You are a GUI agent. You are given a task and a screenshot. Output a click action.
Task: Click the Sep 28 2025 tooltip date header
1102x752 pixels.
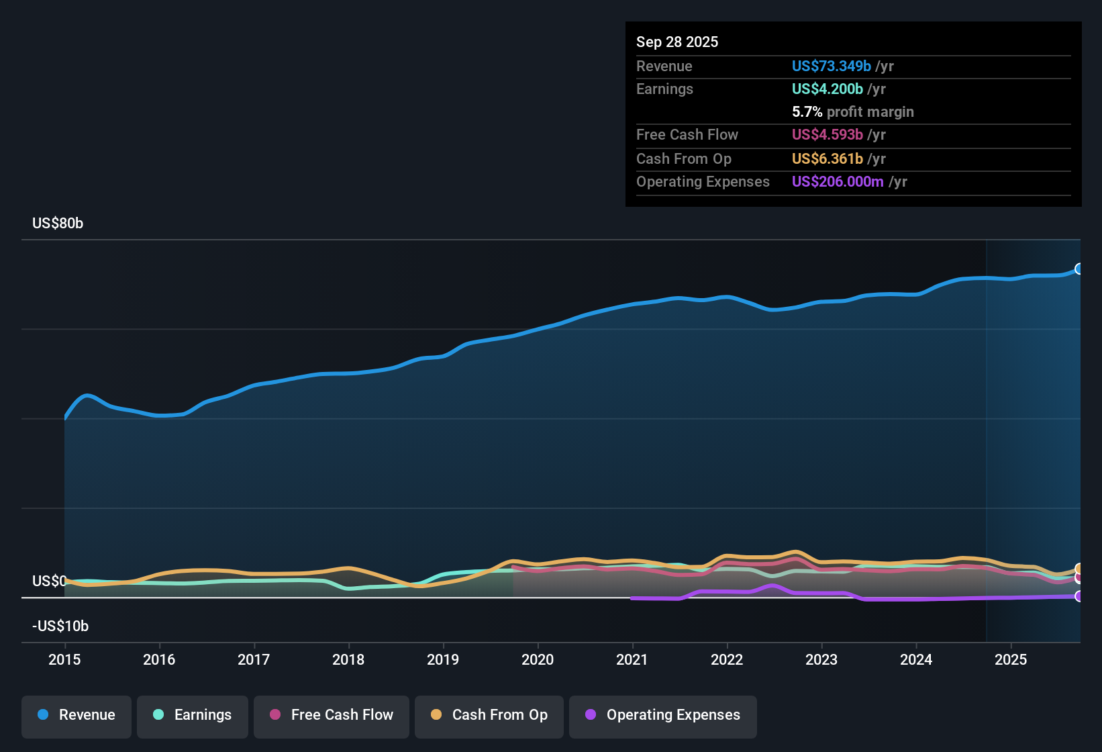[677, 42]
